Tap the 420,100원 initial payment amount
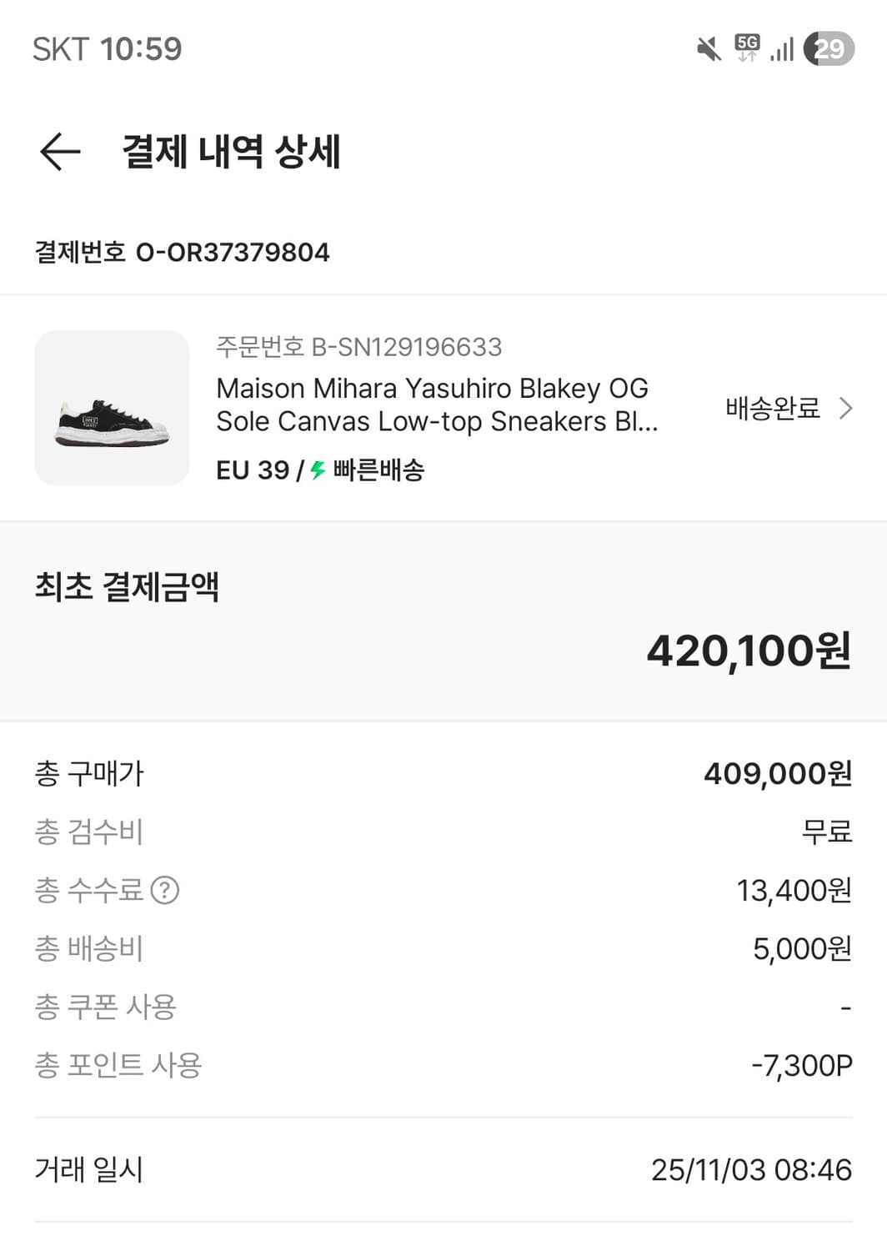The width and height of the screenshot is (887, 1251). tap(749, 651)
